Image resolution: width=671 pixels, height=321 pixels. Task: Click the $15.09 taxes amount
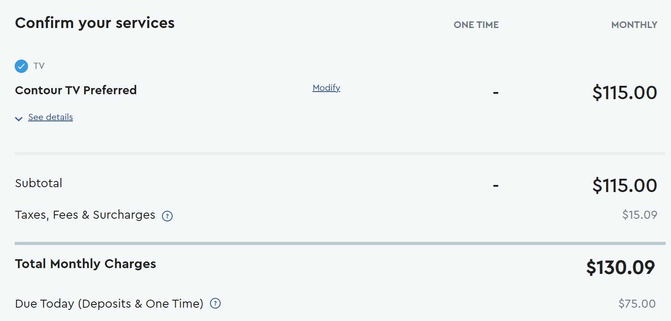point(639,215)
